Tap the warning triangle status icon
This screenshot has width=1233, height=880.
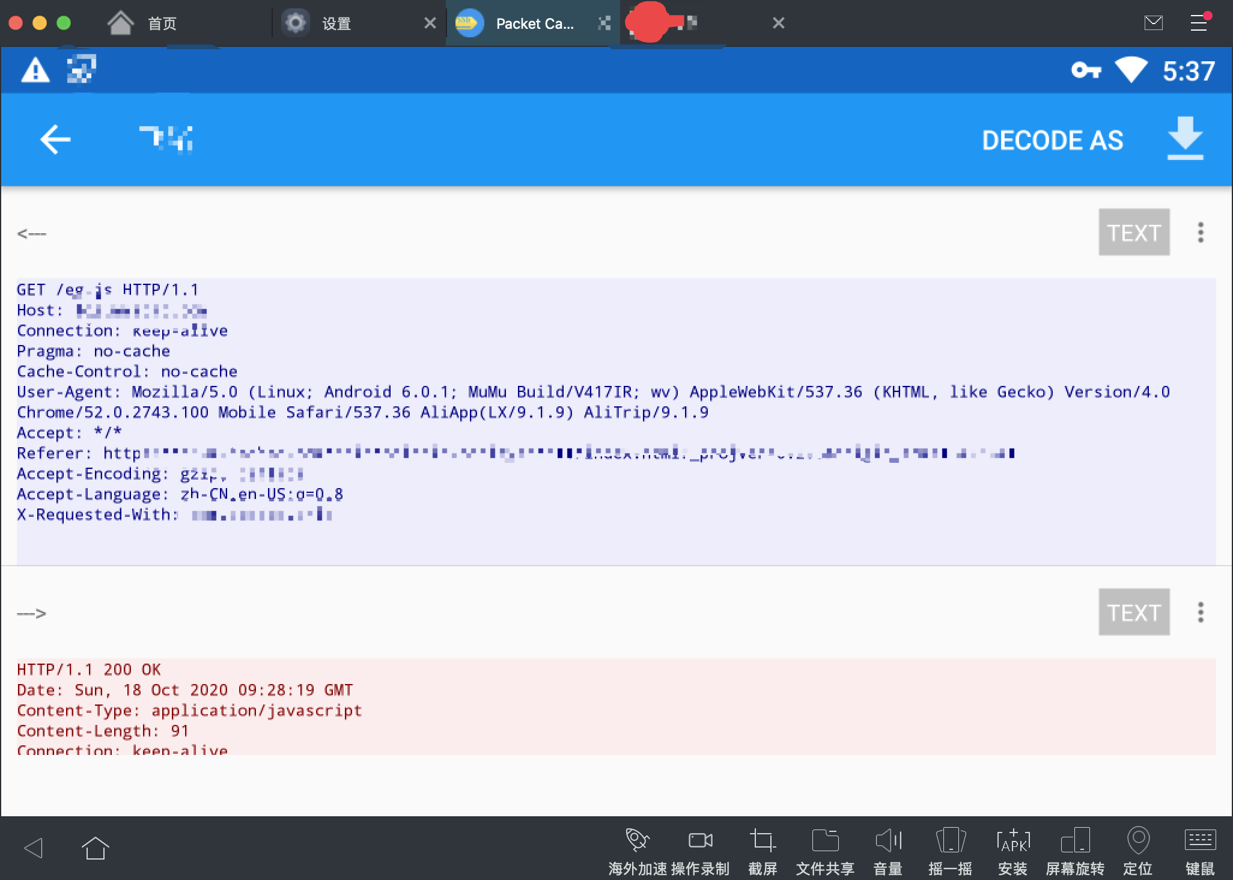click(35, 70)
